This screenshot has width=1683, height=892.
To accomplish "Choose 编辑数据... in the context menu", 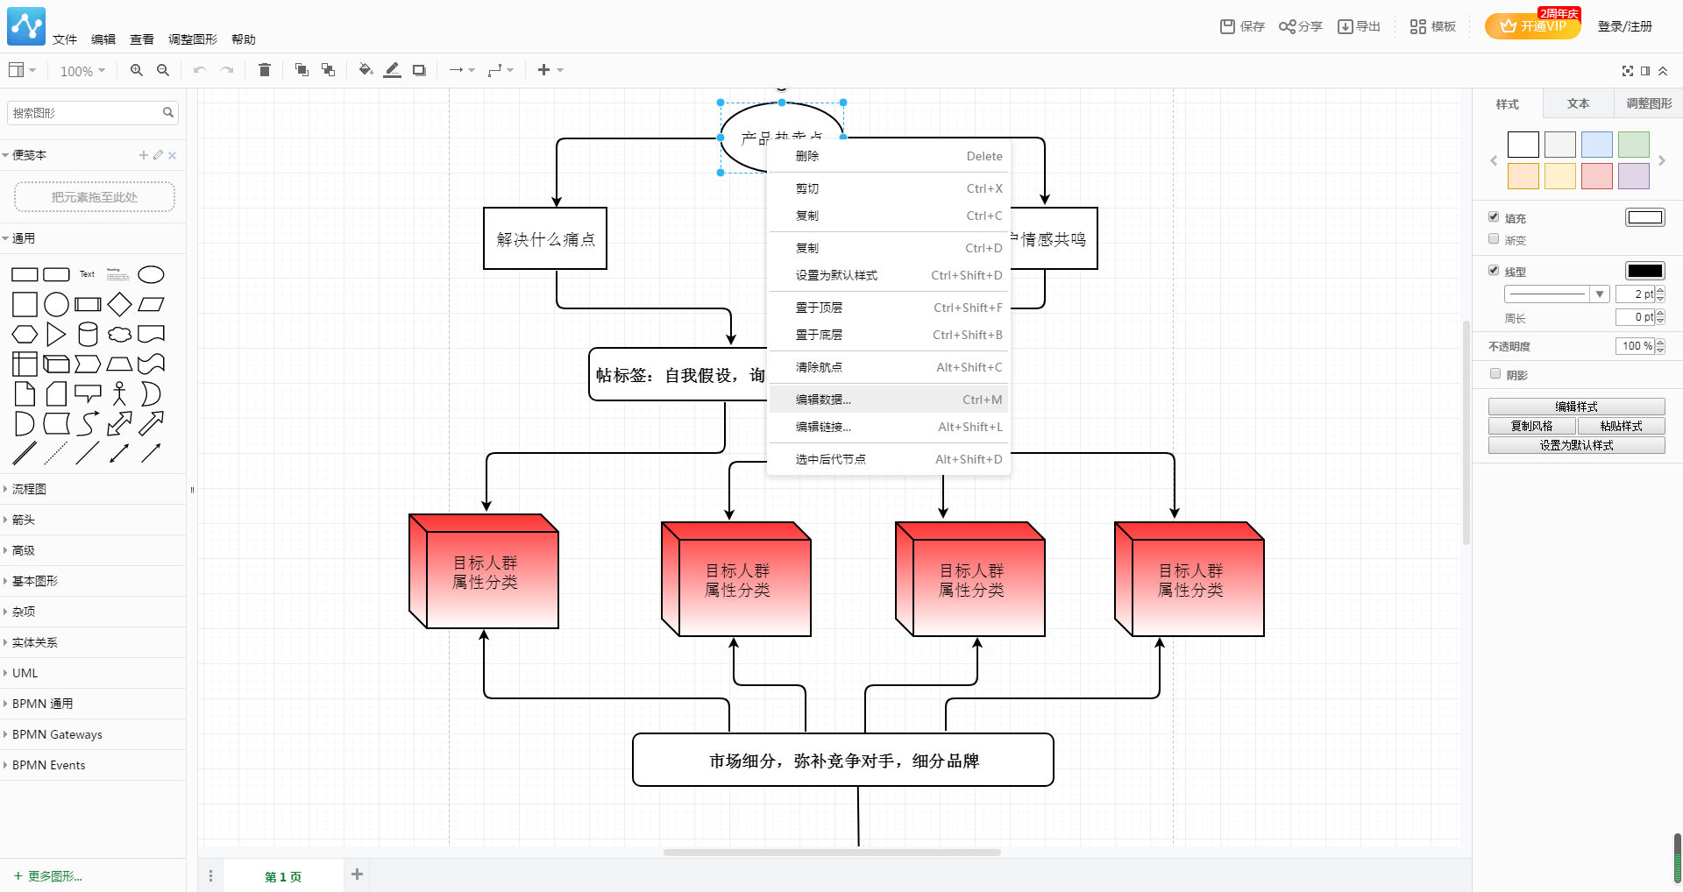I will pos(889,400).
